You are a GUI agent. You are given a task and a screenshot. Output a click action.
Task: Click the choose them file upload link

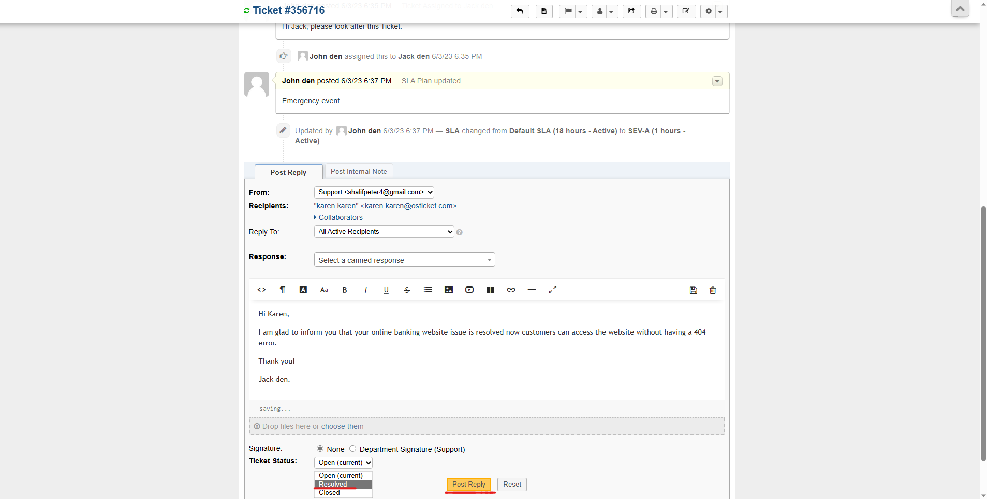343,426
